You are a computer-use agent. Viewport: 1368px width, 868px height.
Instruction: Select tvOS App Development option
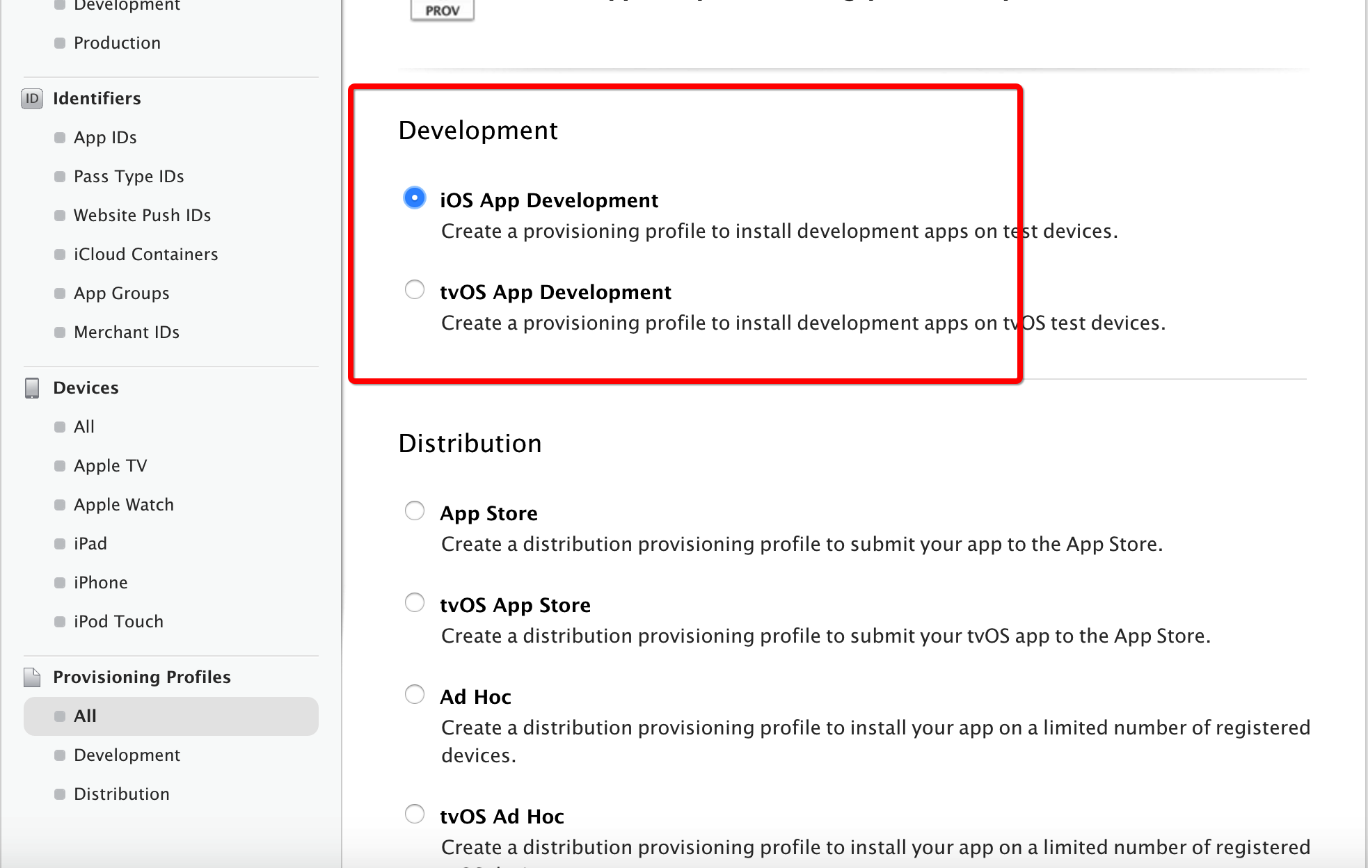point(415,289)
